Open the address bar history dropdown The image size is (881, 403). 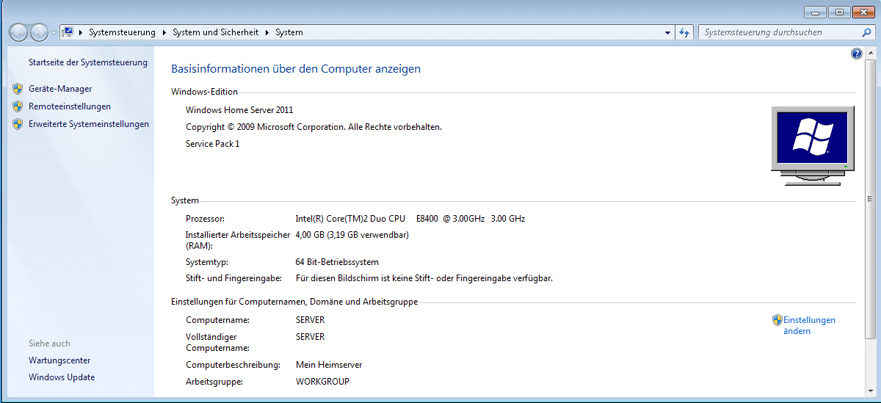pos(667,32)
